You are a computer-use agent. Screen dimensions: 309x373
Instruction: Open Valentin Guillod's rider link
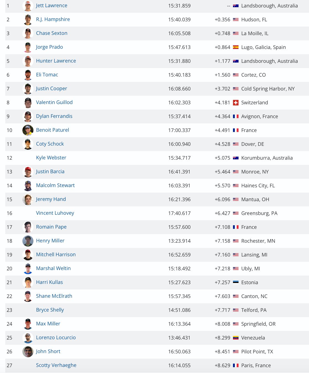54,102
